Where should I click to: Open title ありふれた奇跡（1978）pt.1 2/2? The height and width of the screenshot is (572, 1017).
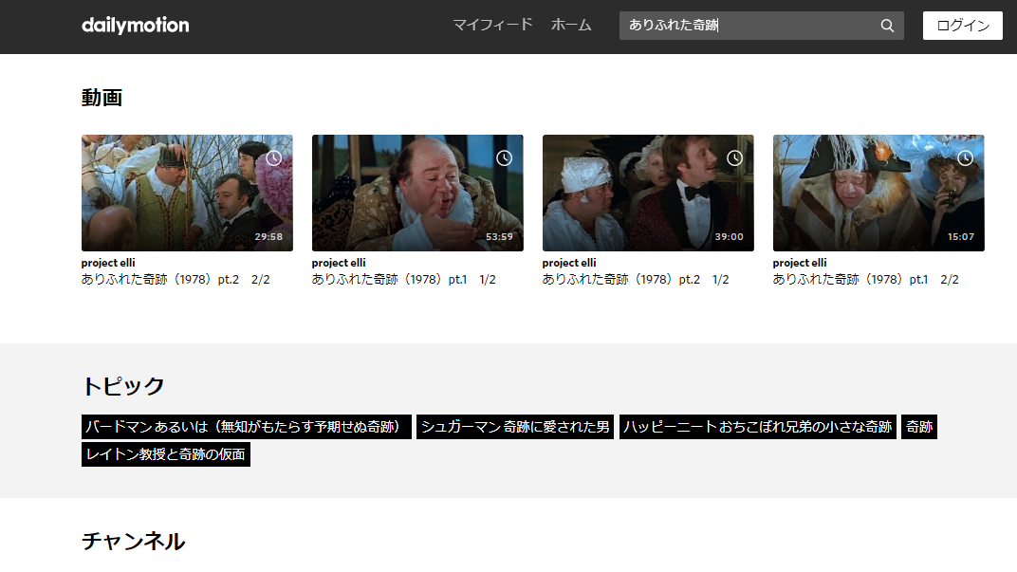[865, 280]
